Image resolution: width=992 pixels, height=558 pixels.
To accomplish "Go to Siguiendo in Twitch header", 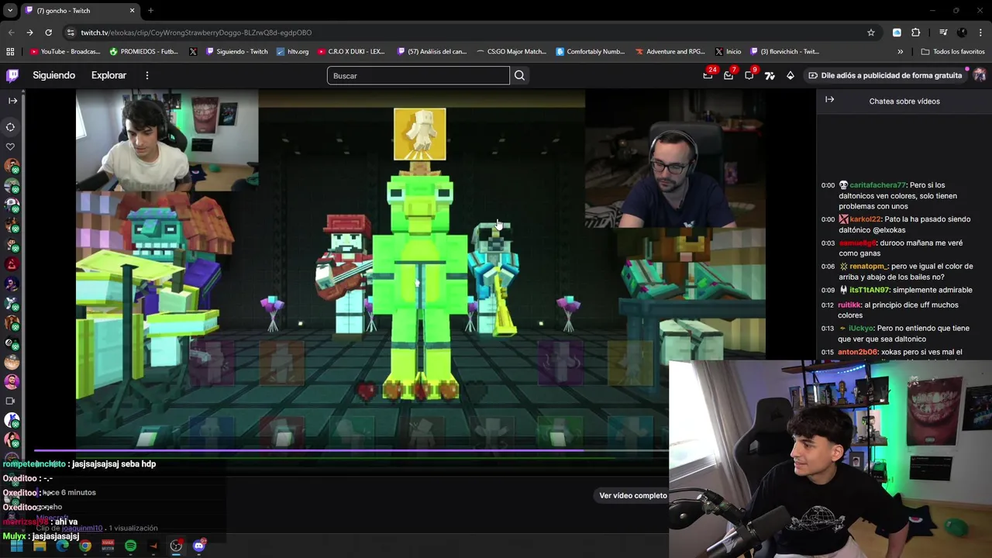I will (x=53, y=75).
